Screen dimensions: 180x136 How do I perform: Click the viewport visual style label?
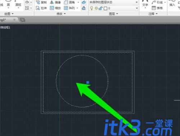[5, 27]
